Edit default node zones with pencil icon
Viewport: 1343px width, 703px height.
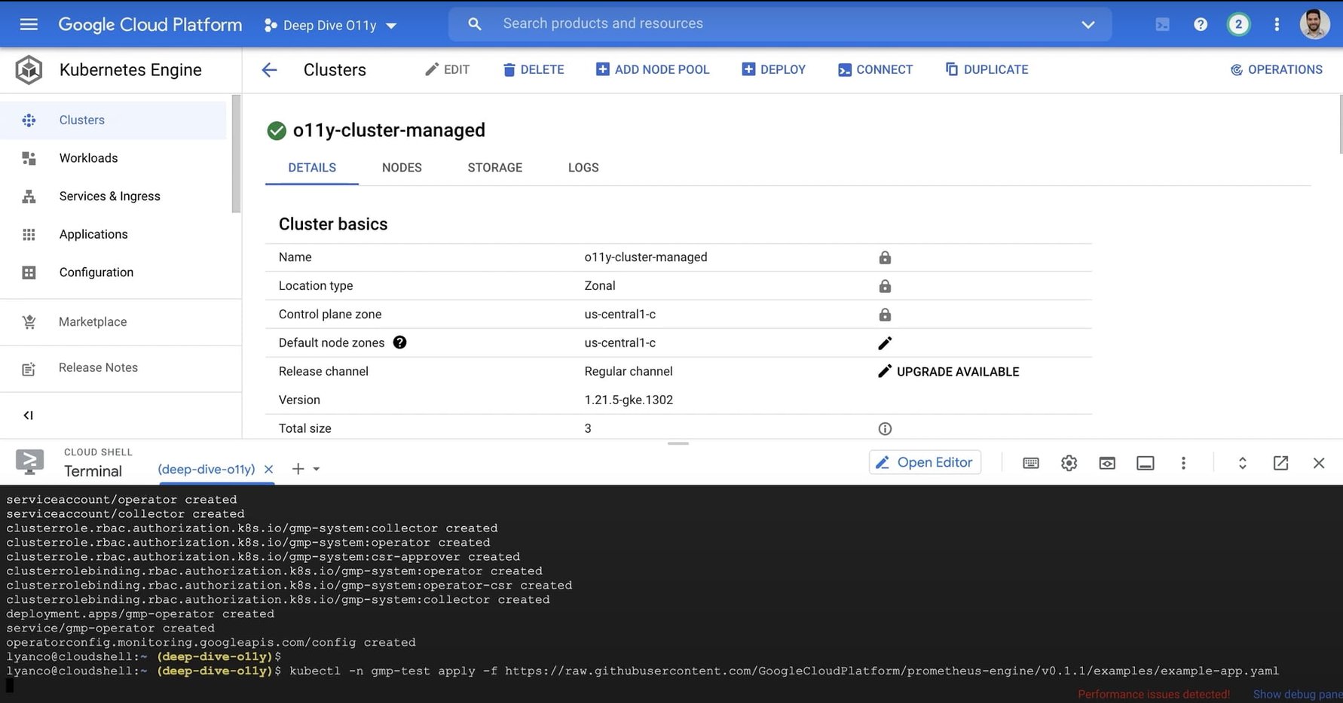click(x=885, y=343)
